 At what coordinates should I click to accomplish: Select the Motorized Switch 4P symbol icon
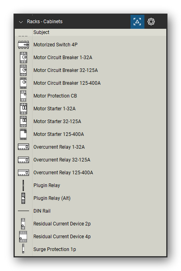click(x=23, y=45)
